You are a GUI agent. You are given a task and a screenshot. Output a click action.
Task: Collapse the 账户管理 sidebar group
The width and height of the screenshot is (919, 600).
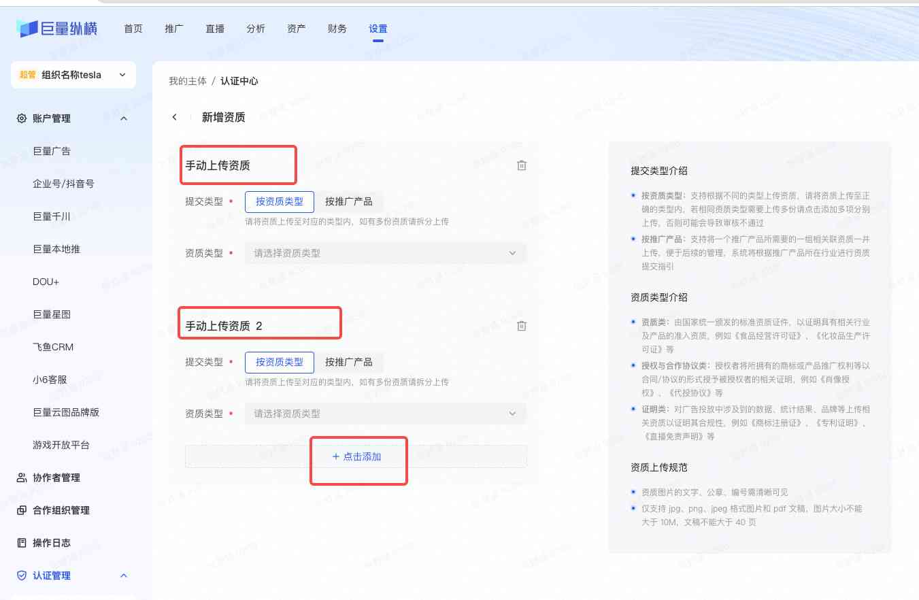pyautogui.click(x=124, y=118)
